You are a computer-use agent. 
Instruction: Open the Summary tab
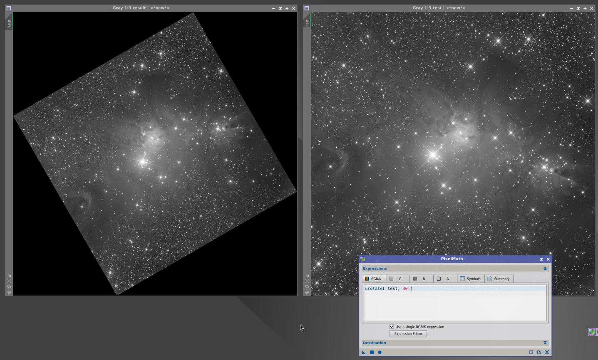coord(499,279)
